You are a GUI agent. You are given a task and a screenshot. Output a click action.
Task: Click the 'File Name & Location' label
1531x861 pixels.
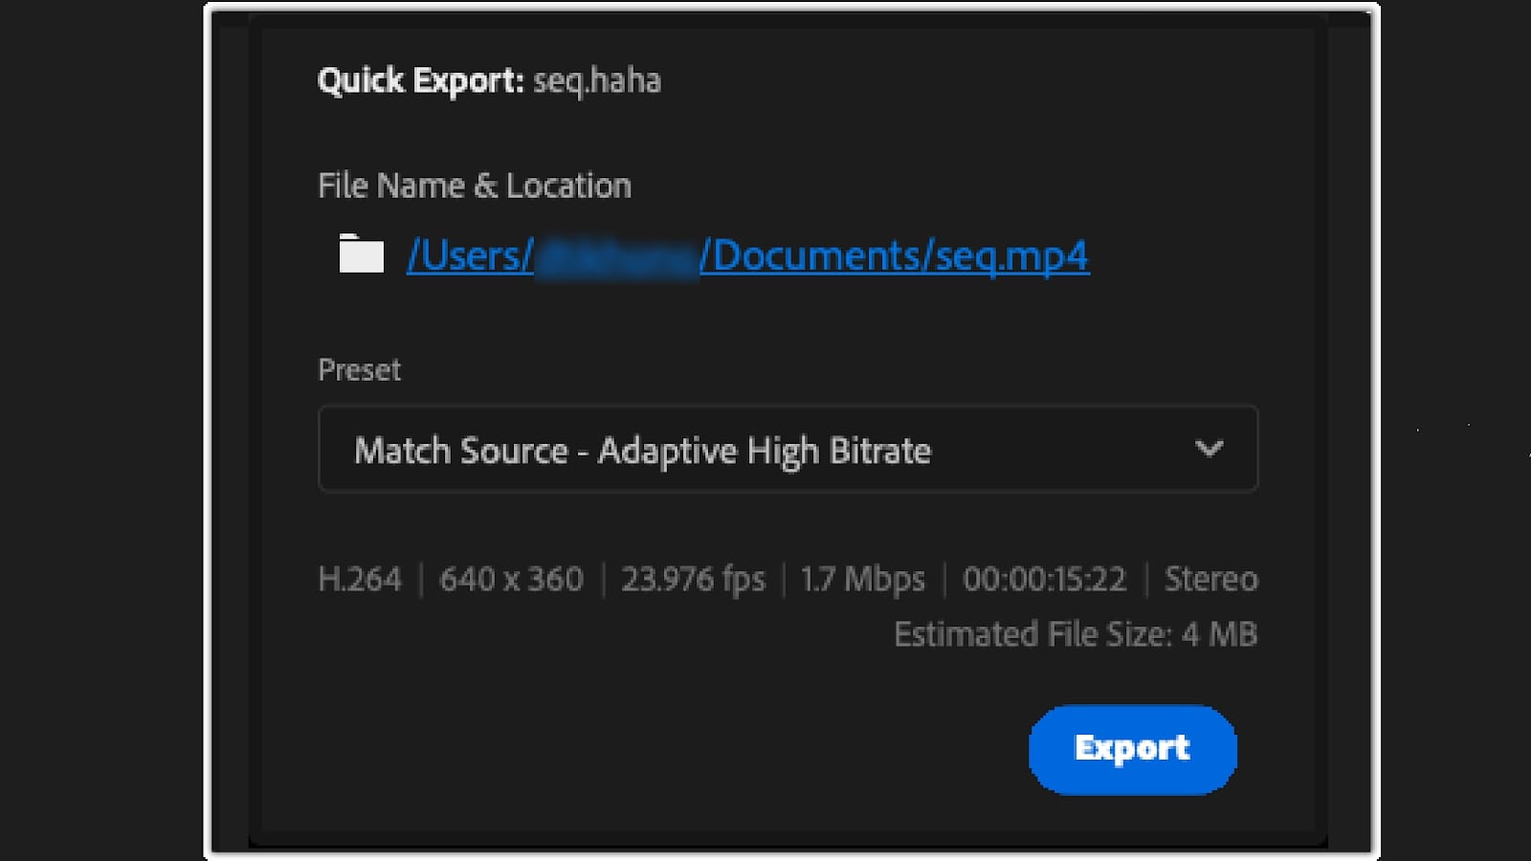pyautogui.click(x=475, y=186)
